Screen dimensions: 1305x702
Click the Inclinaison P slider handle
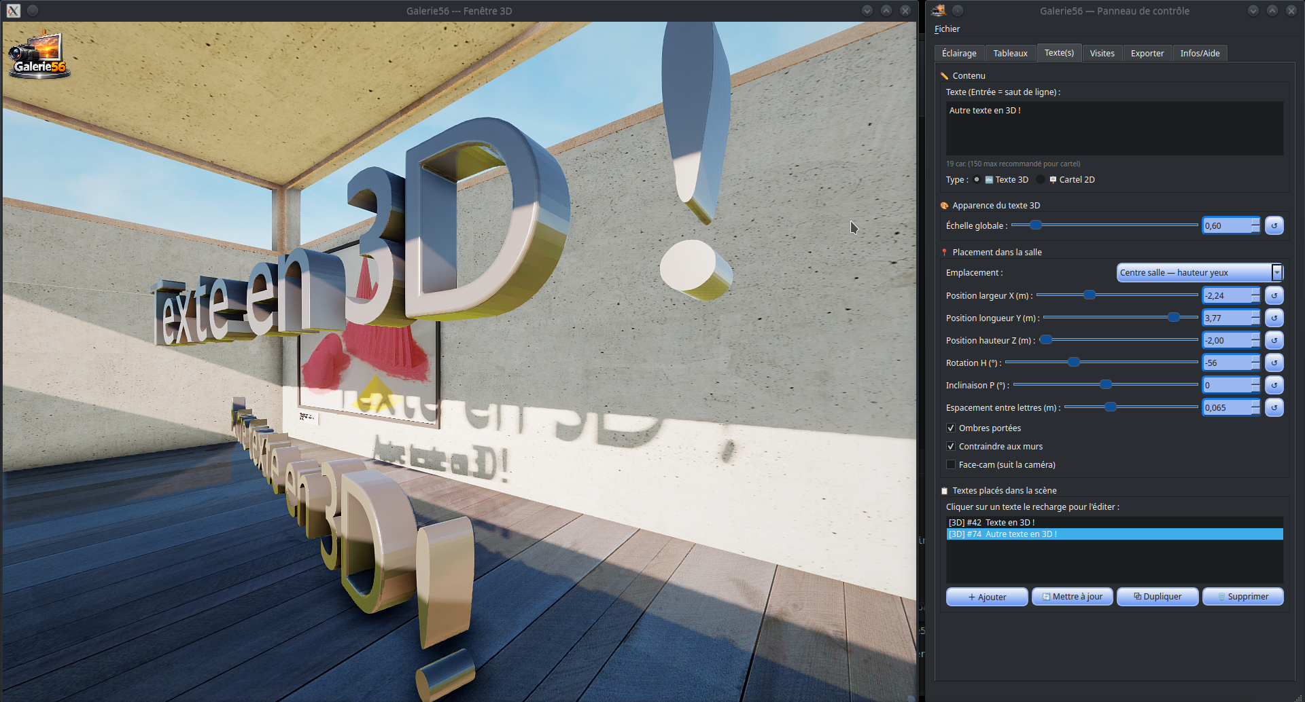click(1106, 384)
